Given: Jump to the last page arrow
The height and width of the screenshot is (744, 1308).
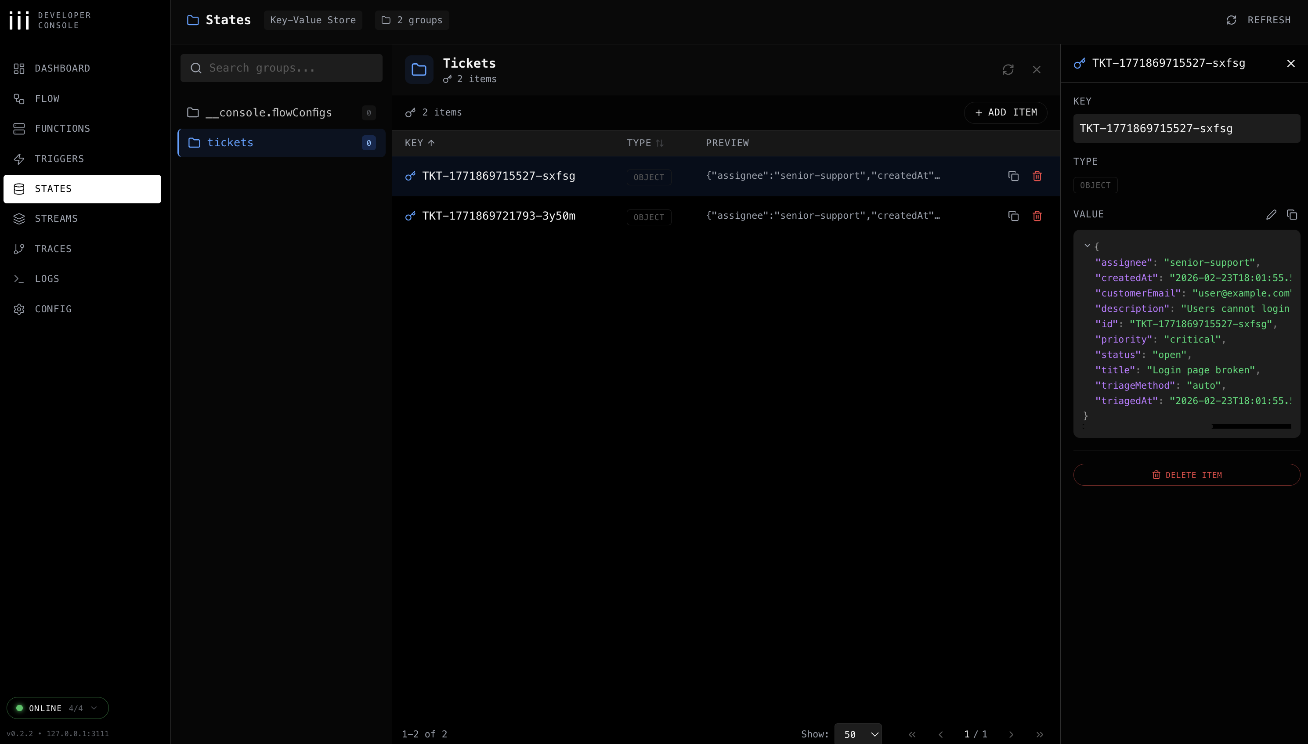Looking at the screenshot, I should tap(1039, 734).
